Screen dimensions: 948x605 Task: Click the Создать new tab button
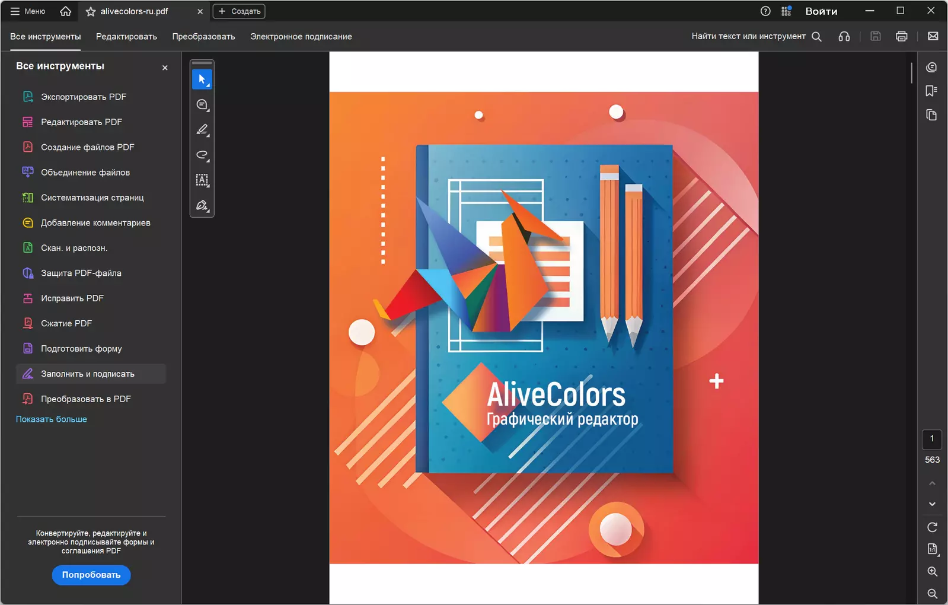pyautogui.click(x=239, y=11)
